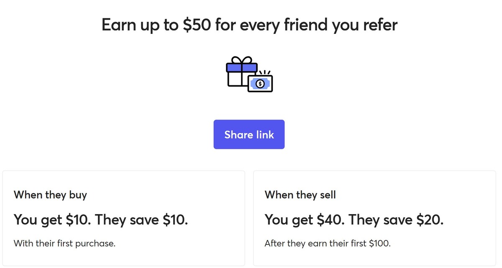Open the referral headline about earning $50
The image size is (502, 268).
coord(249,25)
